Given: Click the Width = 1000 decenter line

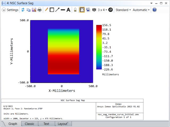Looking at the screenshot, I should tap(33, 119).
